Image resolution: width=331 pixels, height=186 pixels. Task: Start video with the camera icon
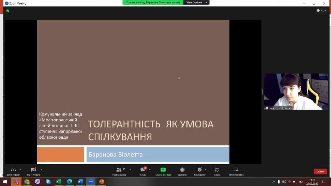[33, 170]
